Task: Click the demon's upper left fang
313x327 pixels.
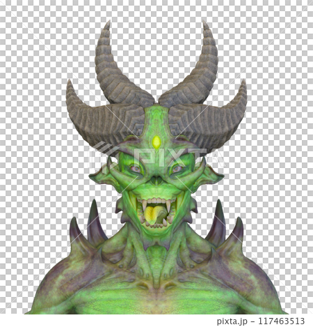Action: 144,206
